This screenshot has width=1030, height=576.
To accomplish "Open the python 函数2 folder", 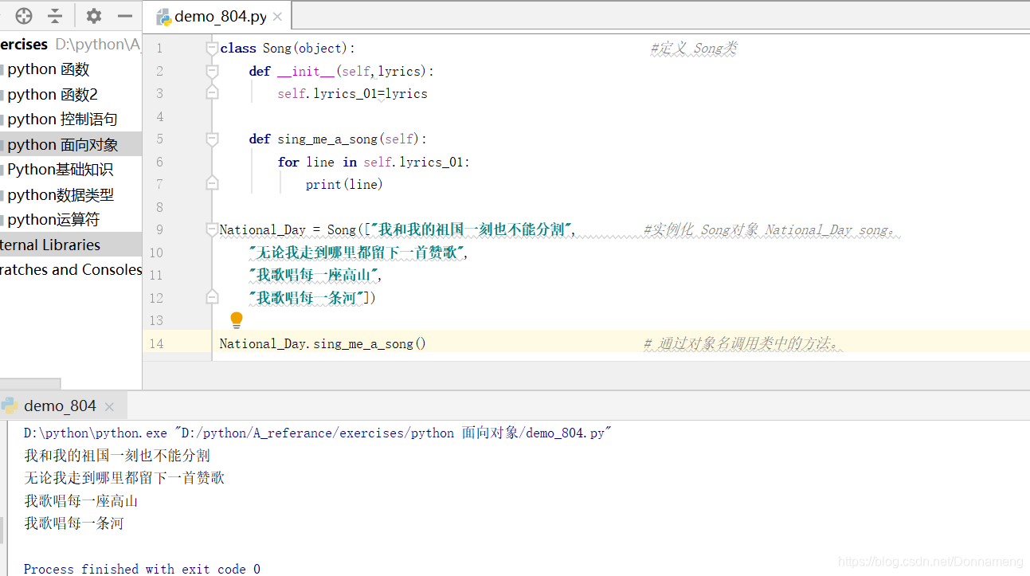I will coord(53,94).
